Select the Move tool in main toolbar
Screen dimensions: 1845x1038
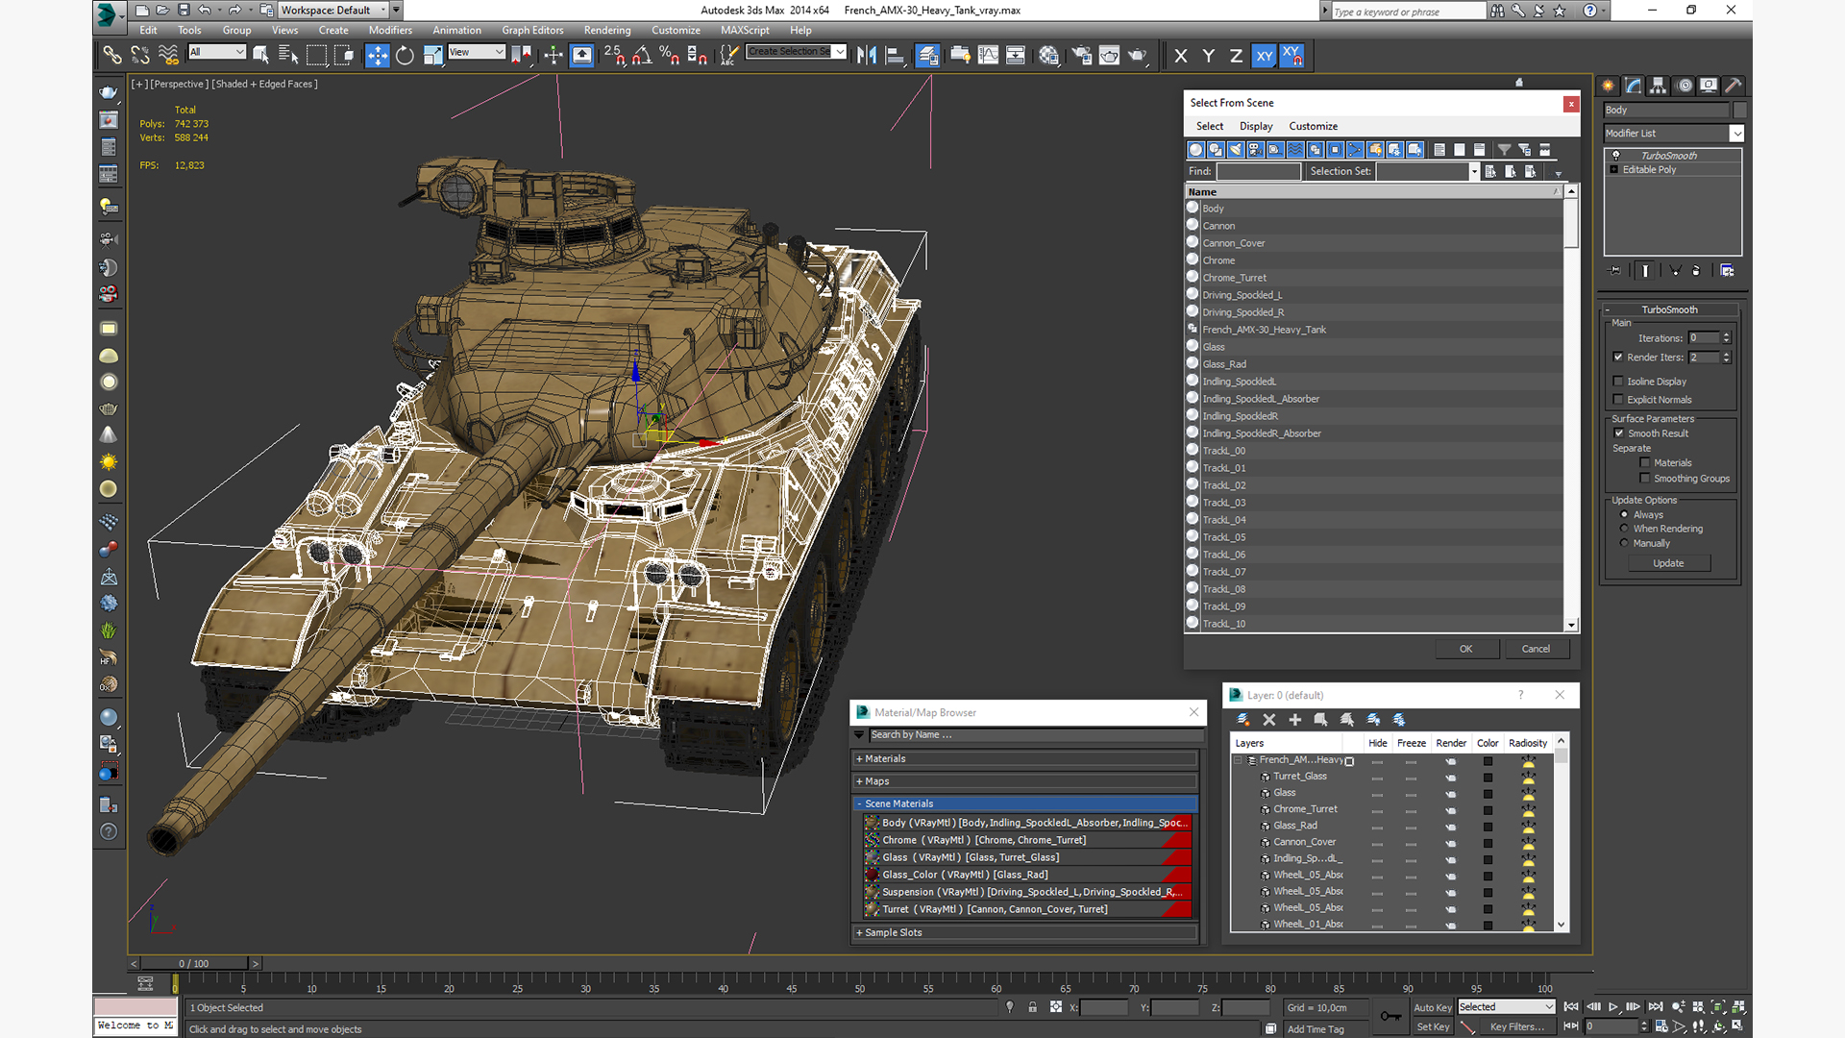[378, 56]
